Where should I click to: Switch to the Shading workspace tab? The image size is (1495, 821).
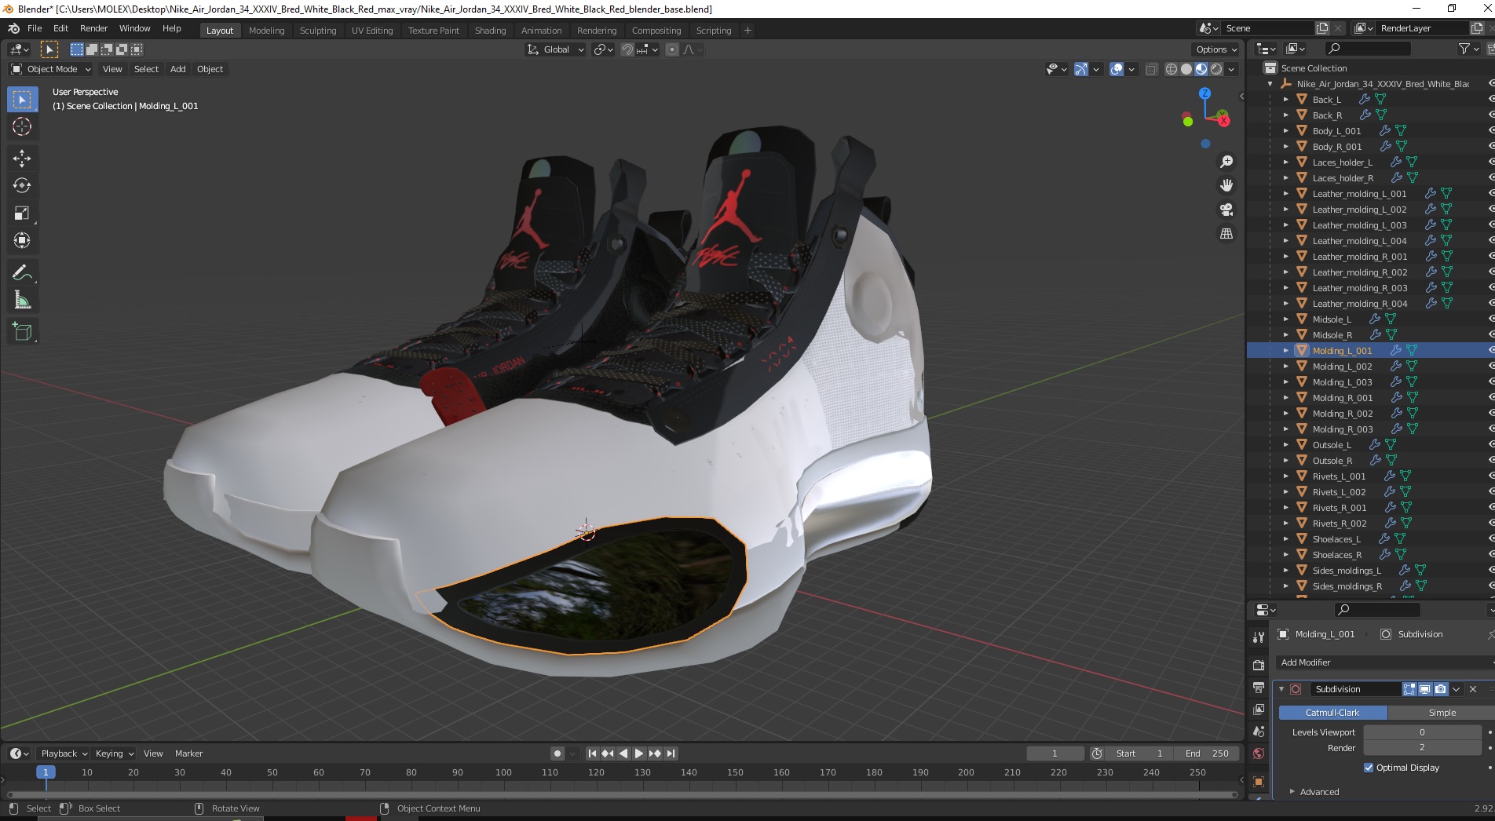[x=490, y=31]
